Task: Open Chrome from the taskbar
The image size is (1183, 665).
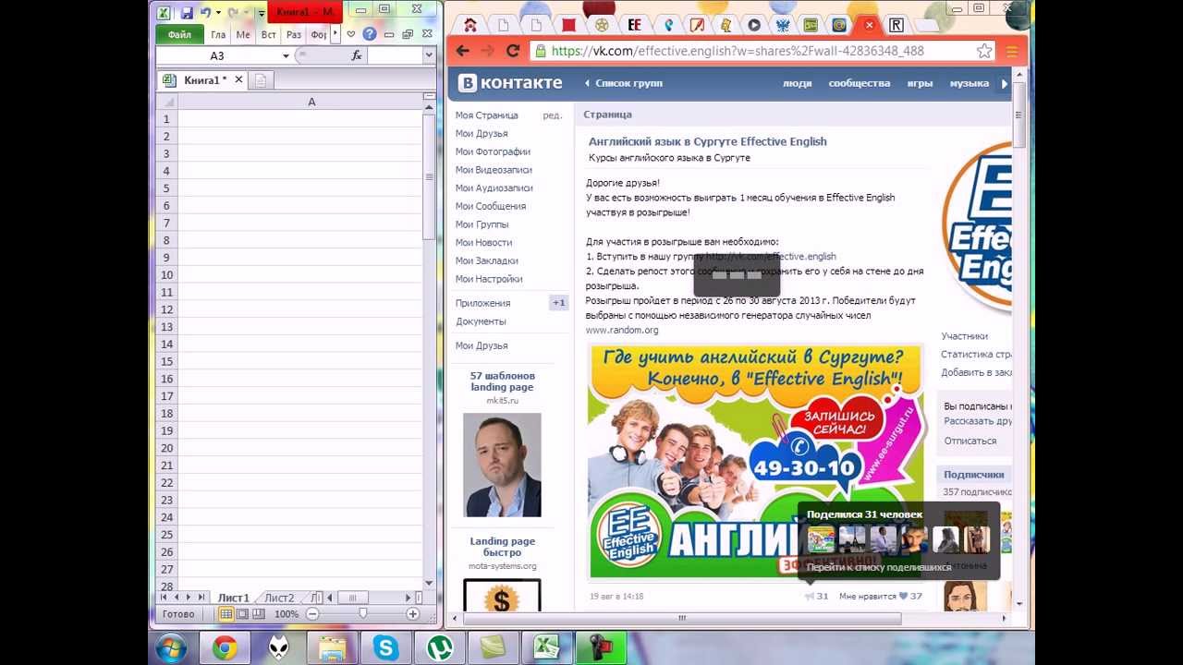Action: tap(225, 648)
